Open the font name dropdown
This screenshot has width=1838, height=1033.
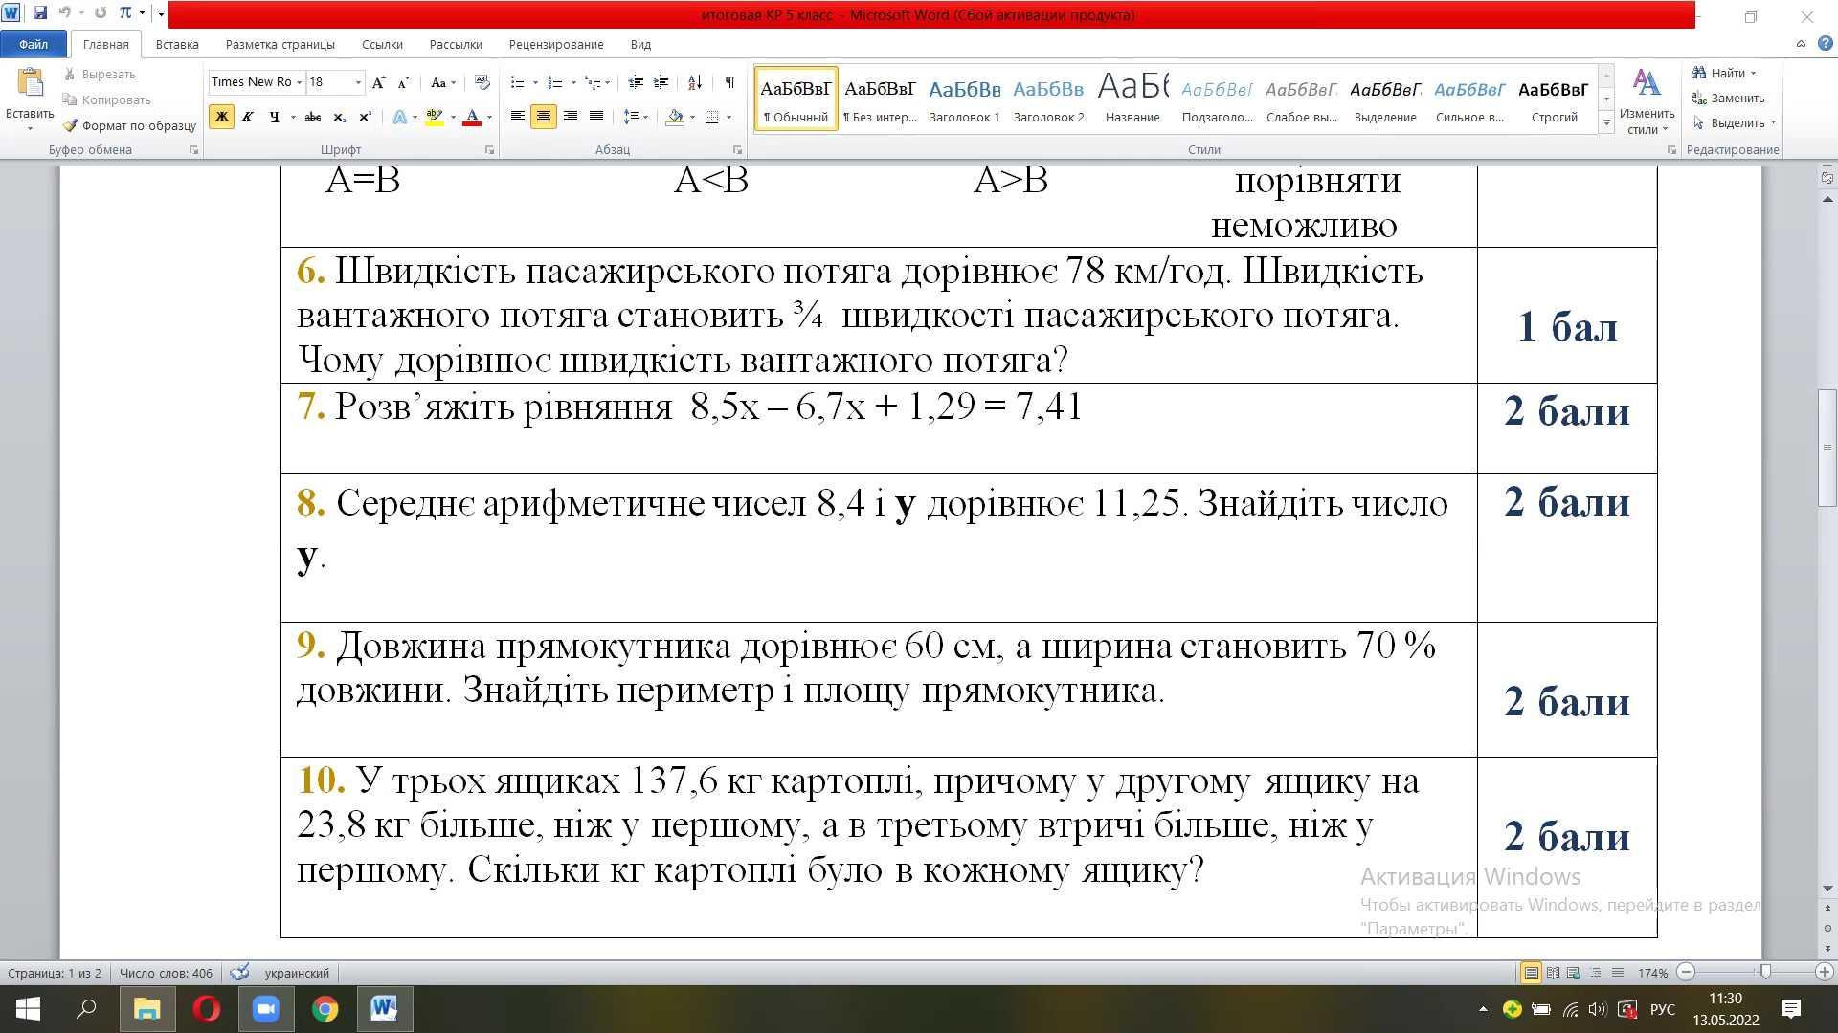pyautogui.click(x=299, y=82)
